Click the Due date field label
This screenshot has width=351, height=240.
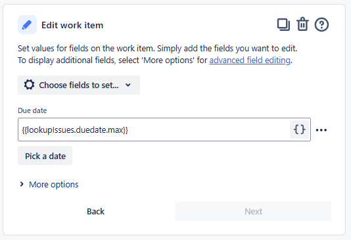coord(32,110)
